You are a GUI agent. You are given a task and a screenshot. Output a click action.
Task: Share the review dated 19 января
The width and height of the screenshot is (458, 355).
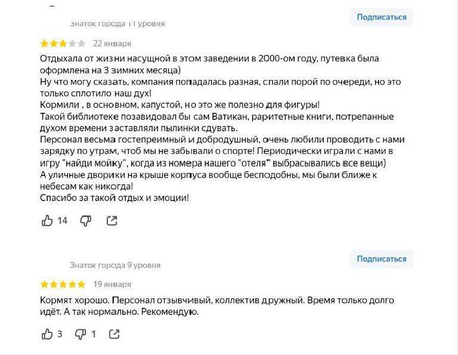pos(114,334)
